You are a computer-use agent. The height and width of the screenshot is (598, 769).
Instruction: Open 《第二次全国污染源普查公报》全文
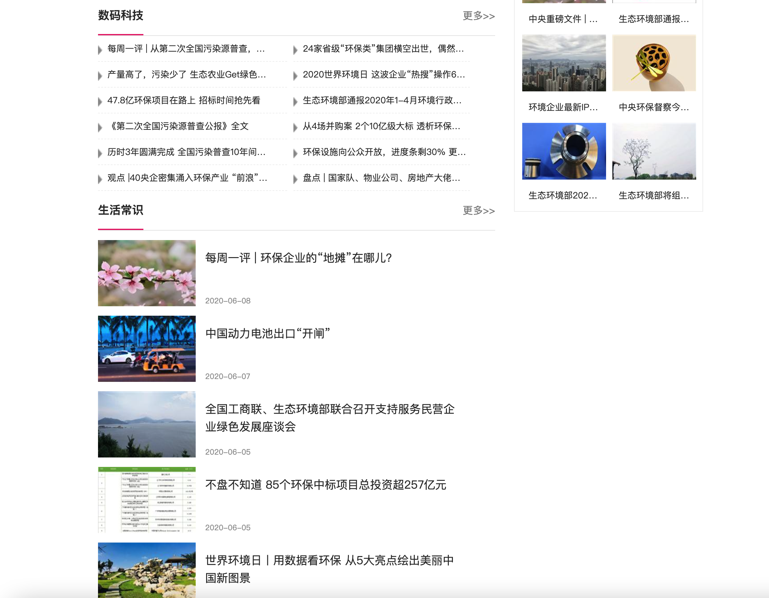click(178, 126)
